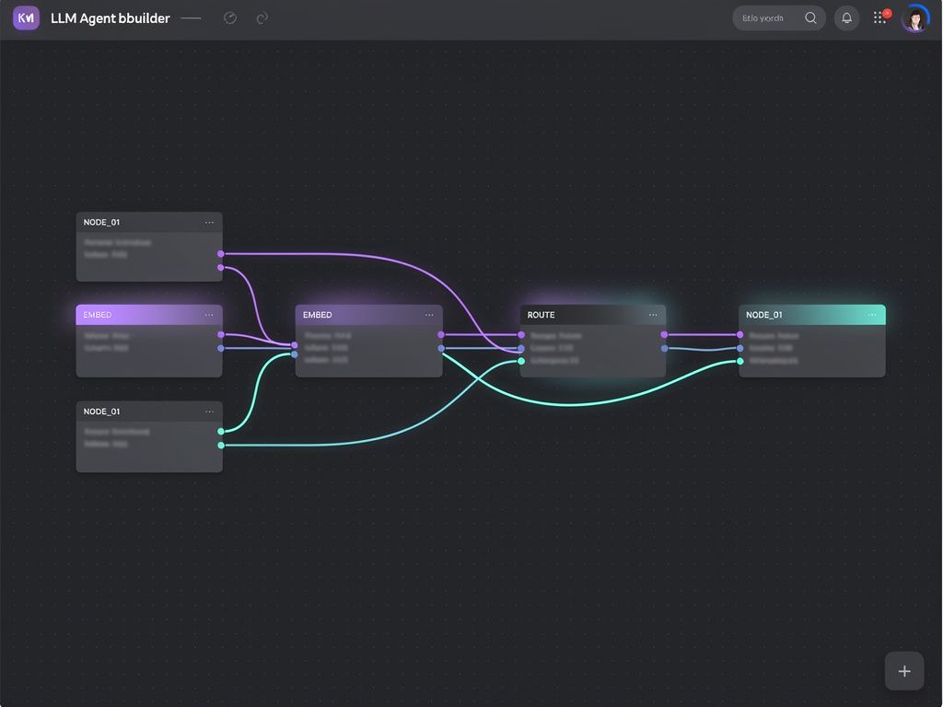Click blue input port of center EMBED node

coord(294,354)
